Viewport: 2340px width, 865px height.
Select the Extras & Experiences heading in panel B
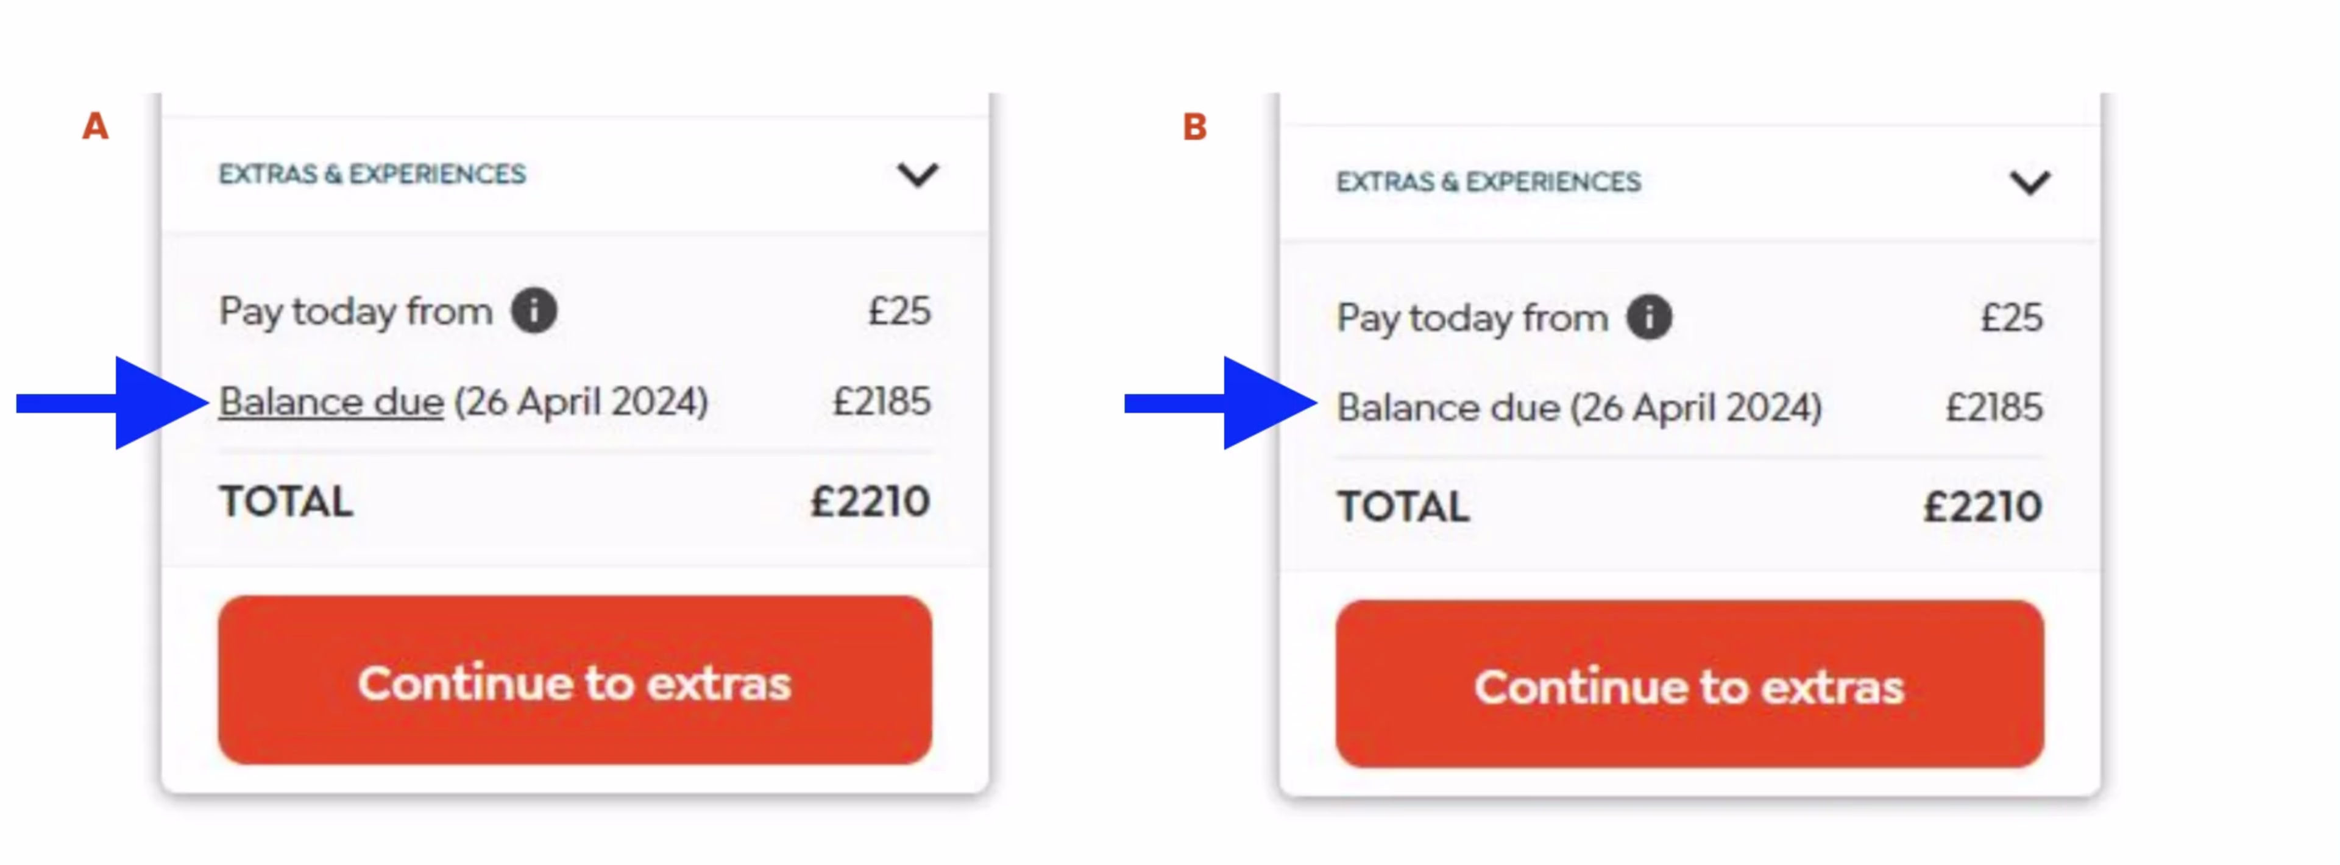click(1489, 182)
